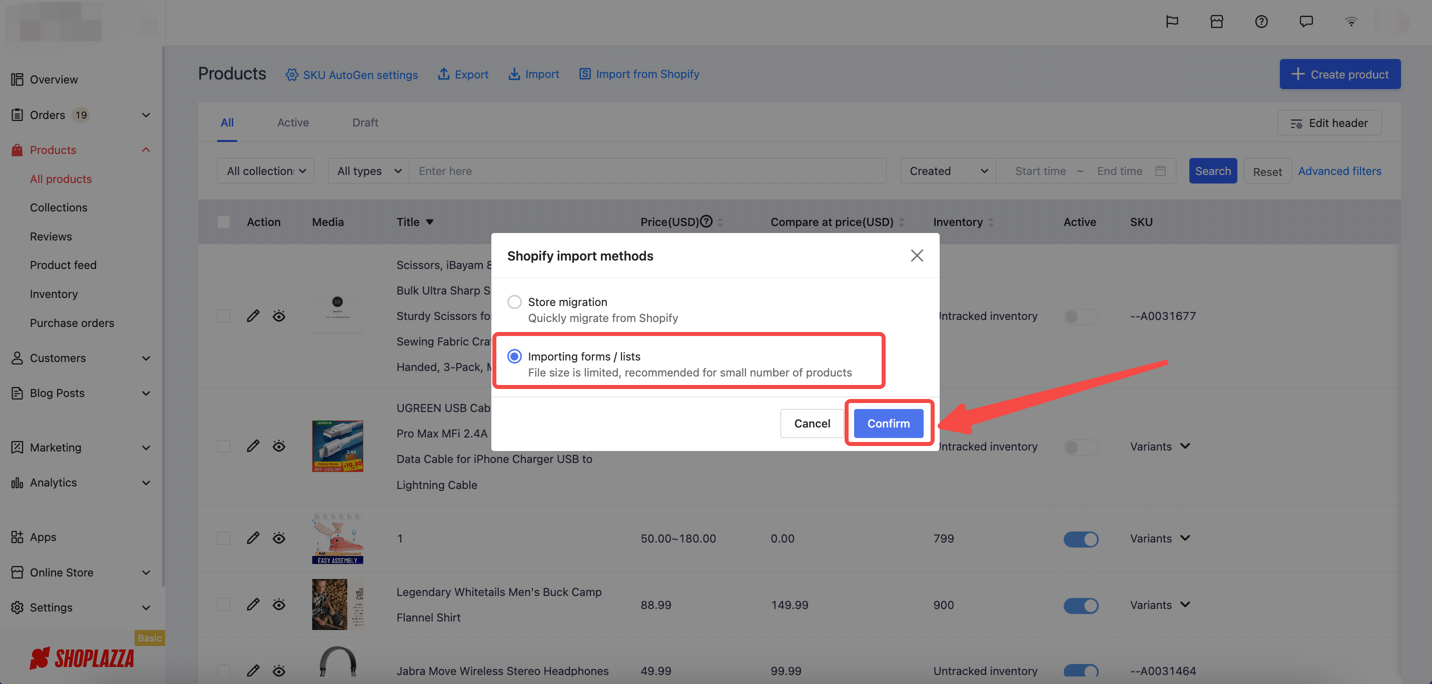Toggle Active switch for Scissors iBayam product
The image size is (1432, 684).
[x=1081, y=316]
